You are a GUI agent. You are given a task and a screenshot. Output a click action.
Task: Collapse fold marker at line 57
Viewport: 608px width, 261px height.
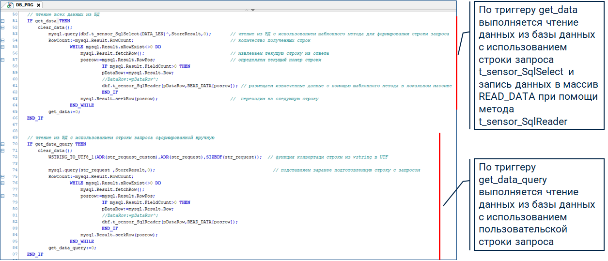(x=3, y=60)
